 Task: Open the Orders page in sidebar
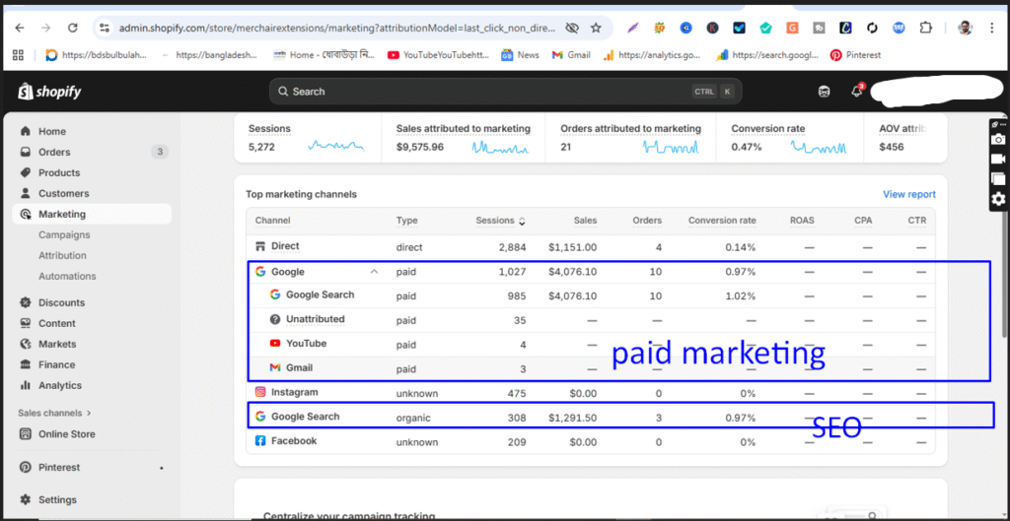click(x=54, y=152)
